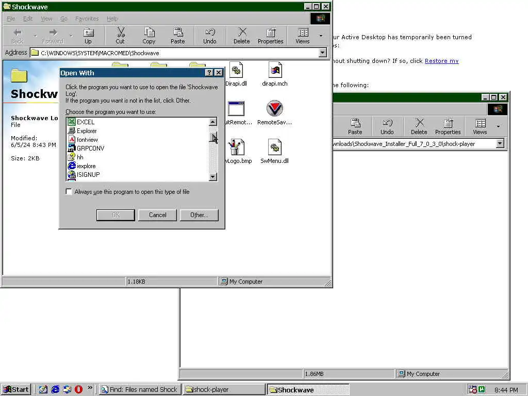Switch to shock-player taskbar button
Viewport: 528px width, 396px height.
click(224, 389)
